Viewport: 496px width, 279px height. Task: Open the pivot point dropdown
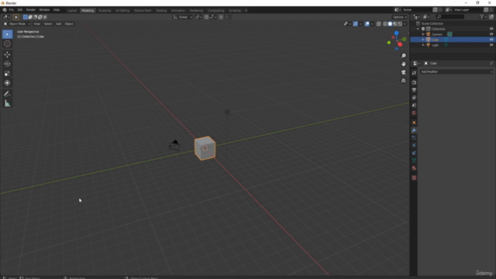pos(198,17)
